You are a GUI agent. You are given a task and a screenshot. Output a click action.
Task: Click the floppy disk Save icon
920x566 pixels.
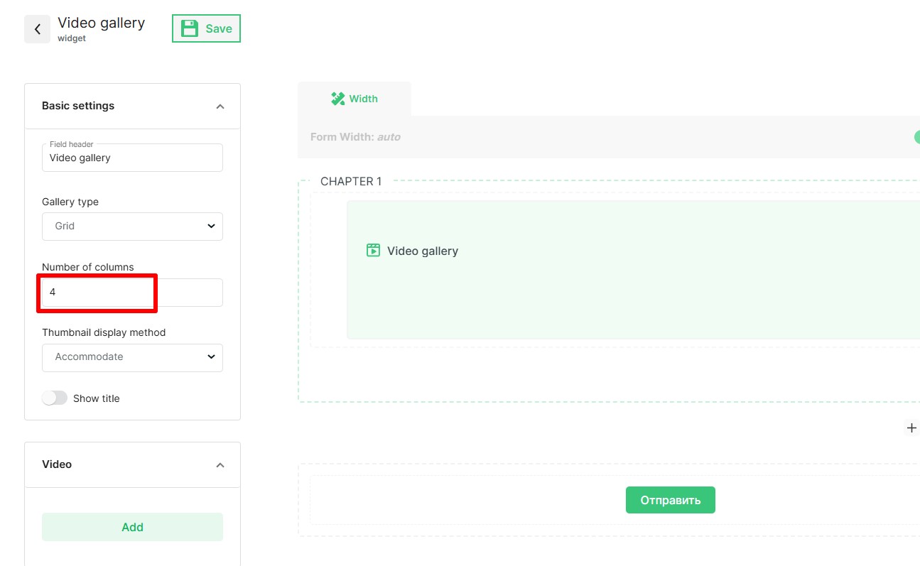189,28
